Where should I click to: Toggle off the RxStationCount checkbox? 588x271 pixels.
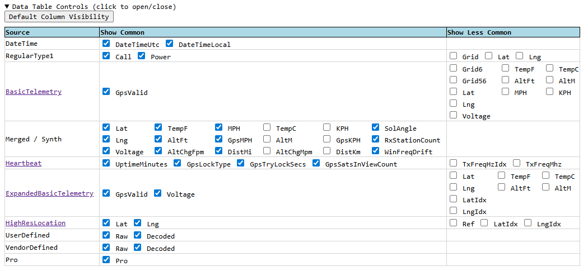(376, 139)
